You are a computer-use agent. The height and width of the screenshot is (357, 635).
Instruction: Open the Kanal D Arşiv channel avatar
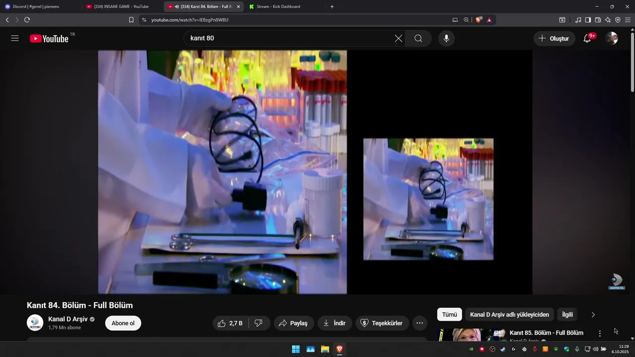35,323
